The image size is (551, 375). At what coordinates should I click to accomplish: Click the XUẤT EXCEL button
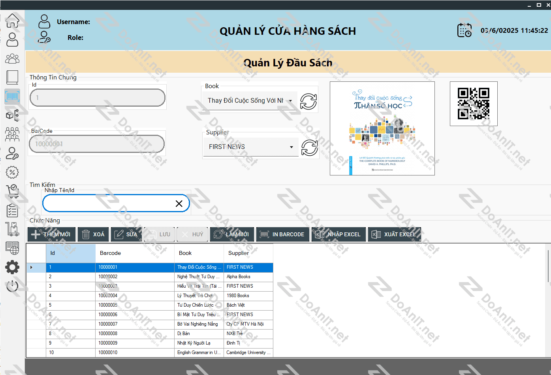tap(394, 234)
